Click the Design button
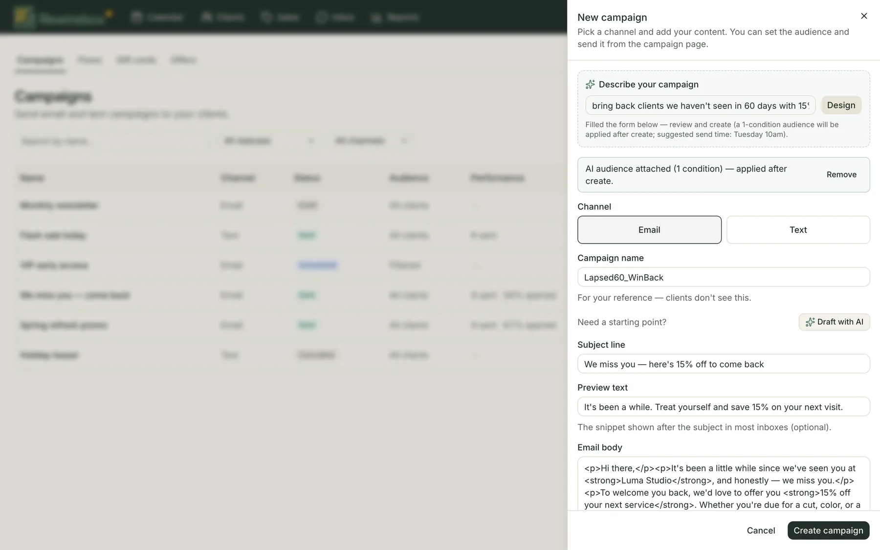This screenshot has width=880, height=550. coord(841,105)
